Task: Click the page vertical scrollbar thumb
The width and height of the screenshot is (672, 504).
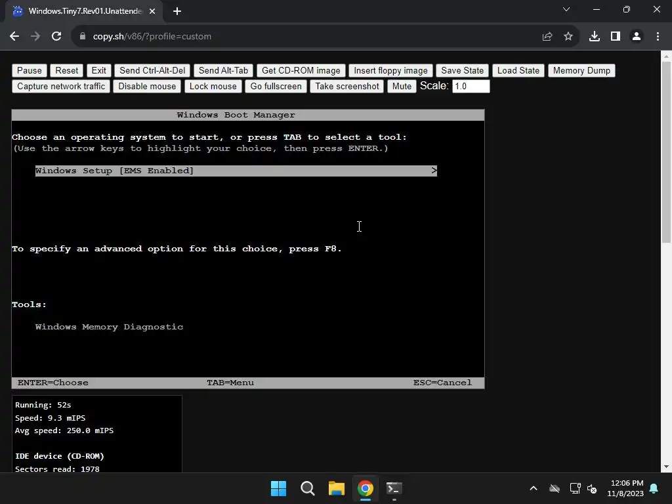Action: 666,152
